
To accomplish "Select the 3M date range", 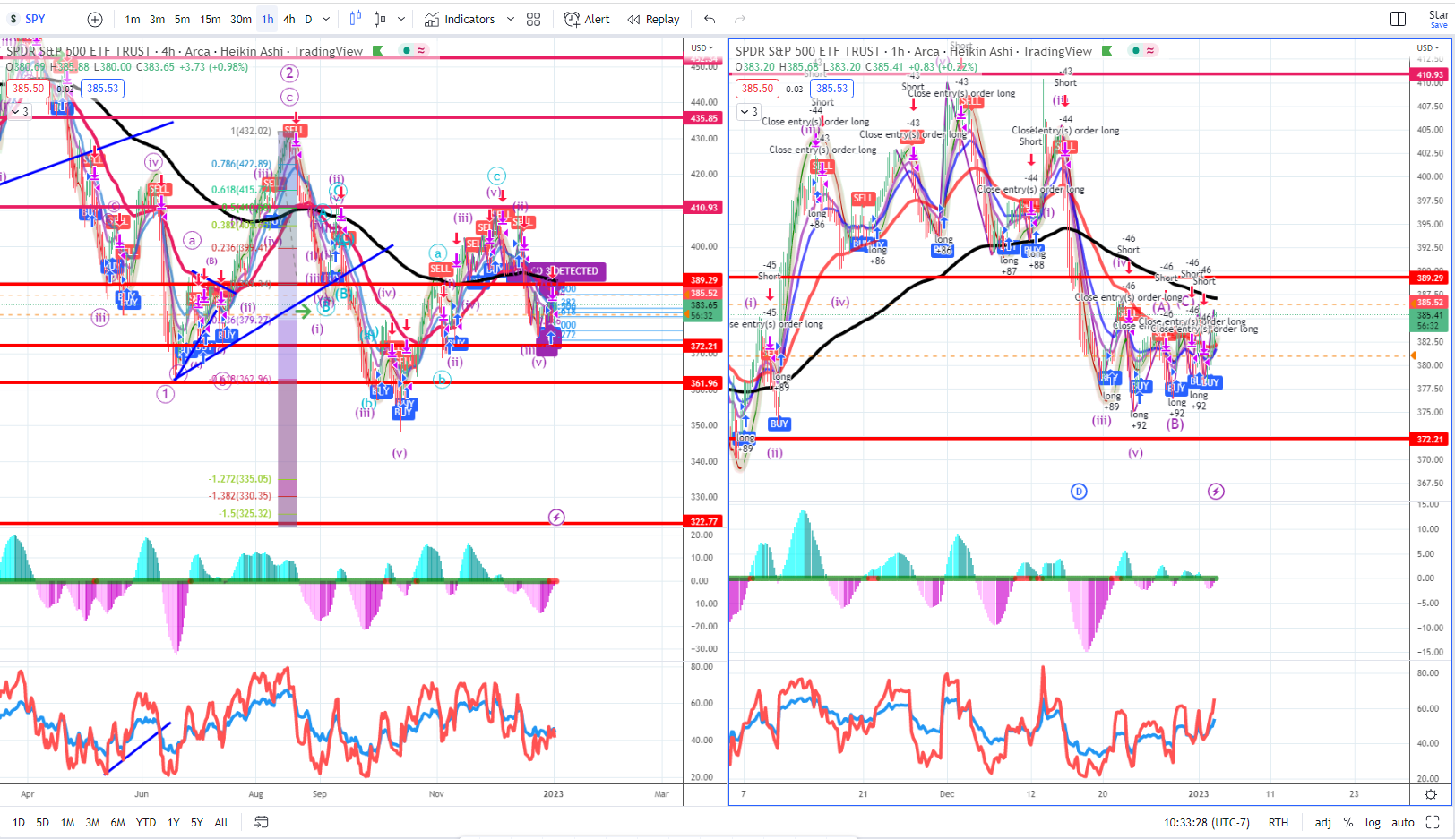I will (x=92, y=822).
